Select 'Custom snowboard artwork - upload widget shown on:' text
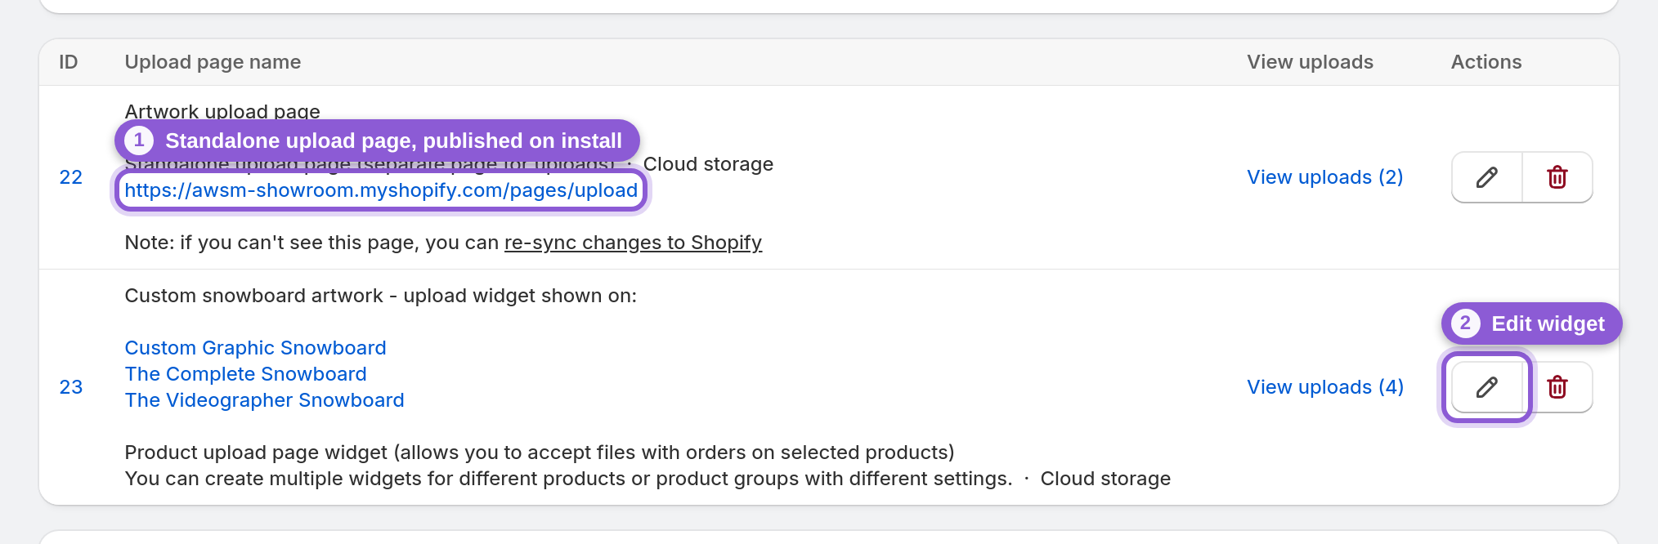Image resolution: width=1658 pixels, height=544 pixels. 380,296
